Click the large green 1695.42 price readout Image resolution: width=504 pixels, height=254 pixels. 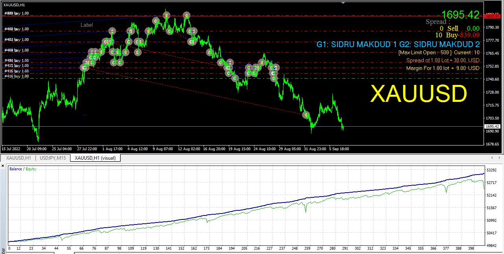[x=460, y=15]
